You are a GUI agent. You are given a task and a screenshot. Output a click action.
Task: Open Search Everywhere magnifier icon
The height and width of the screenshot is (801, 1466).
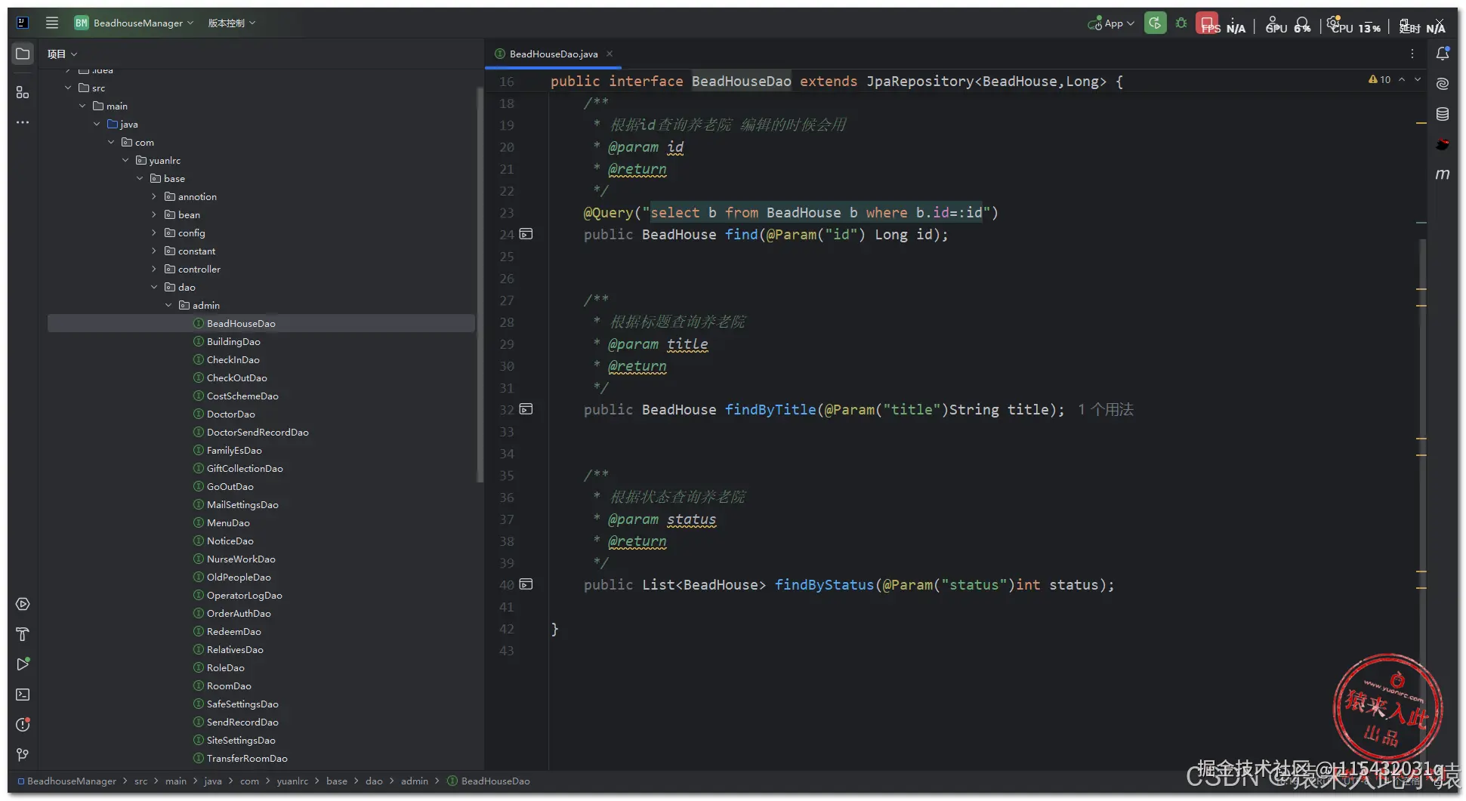pyautogui.click(x=1302, y=23)
